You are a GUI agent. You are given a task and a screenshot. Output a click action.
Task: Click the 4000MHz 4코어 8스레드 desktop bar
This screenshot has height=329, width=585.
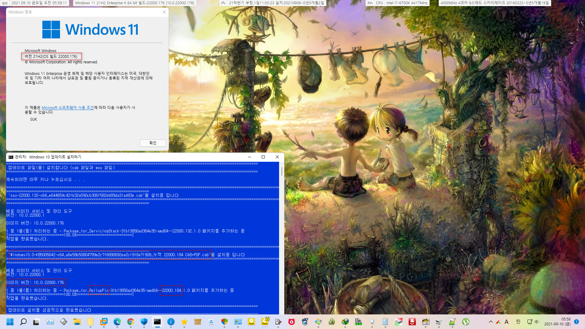click(x=495, y=3)
